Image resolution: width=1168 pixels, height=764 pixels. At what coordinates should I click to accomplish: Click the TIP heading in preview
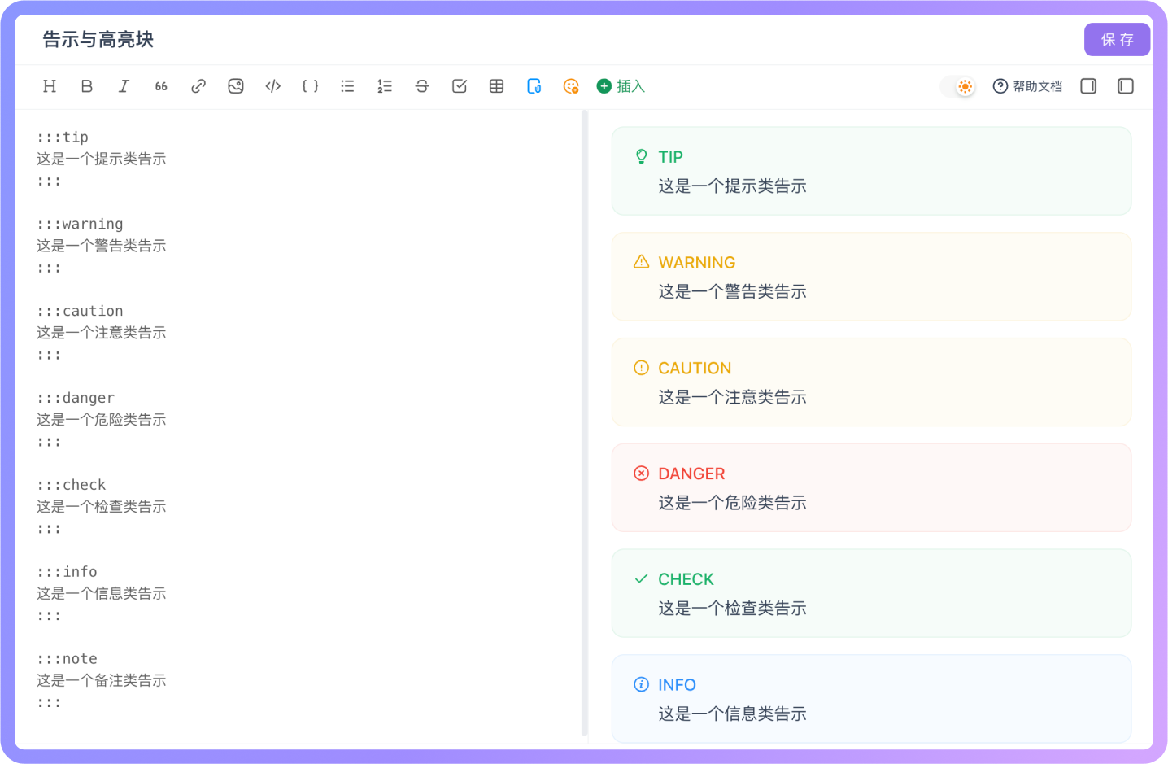(670, 157)
